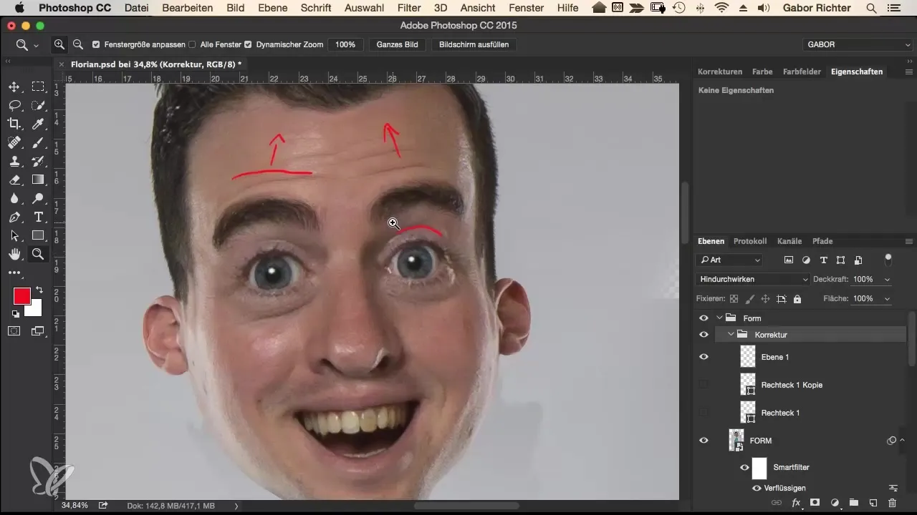The image size is (917, 515).
Task: Select the Blur tool
Action: tap(14, 198)
